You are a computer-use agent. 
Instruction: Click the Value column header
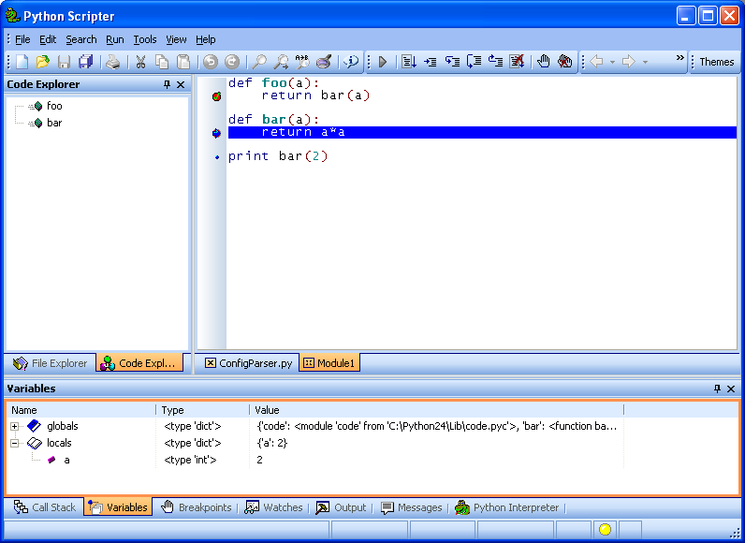tap(268, 410)
